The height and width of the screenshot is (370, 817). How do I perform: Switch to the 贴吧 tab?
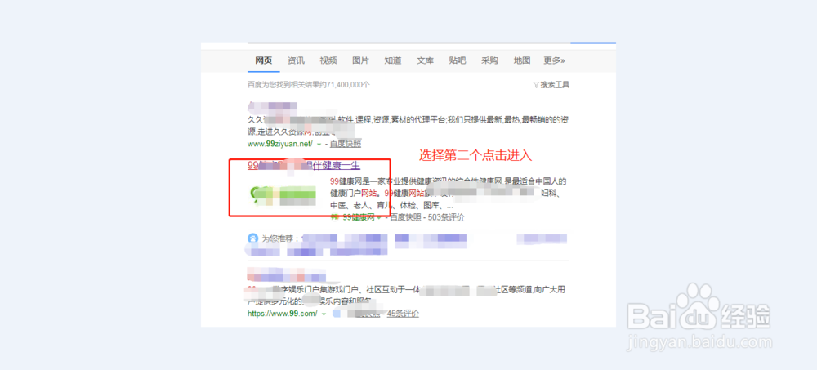458,60
